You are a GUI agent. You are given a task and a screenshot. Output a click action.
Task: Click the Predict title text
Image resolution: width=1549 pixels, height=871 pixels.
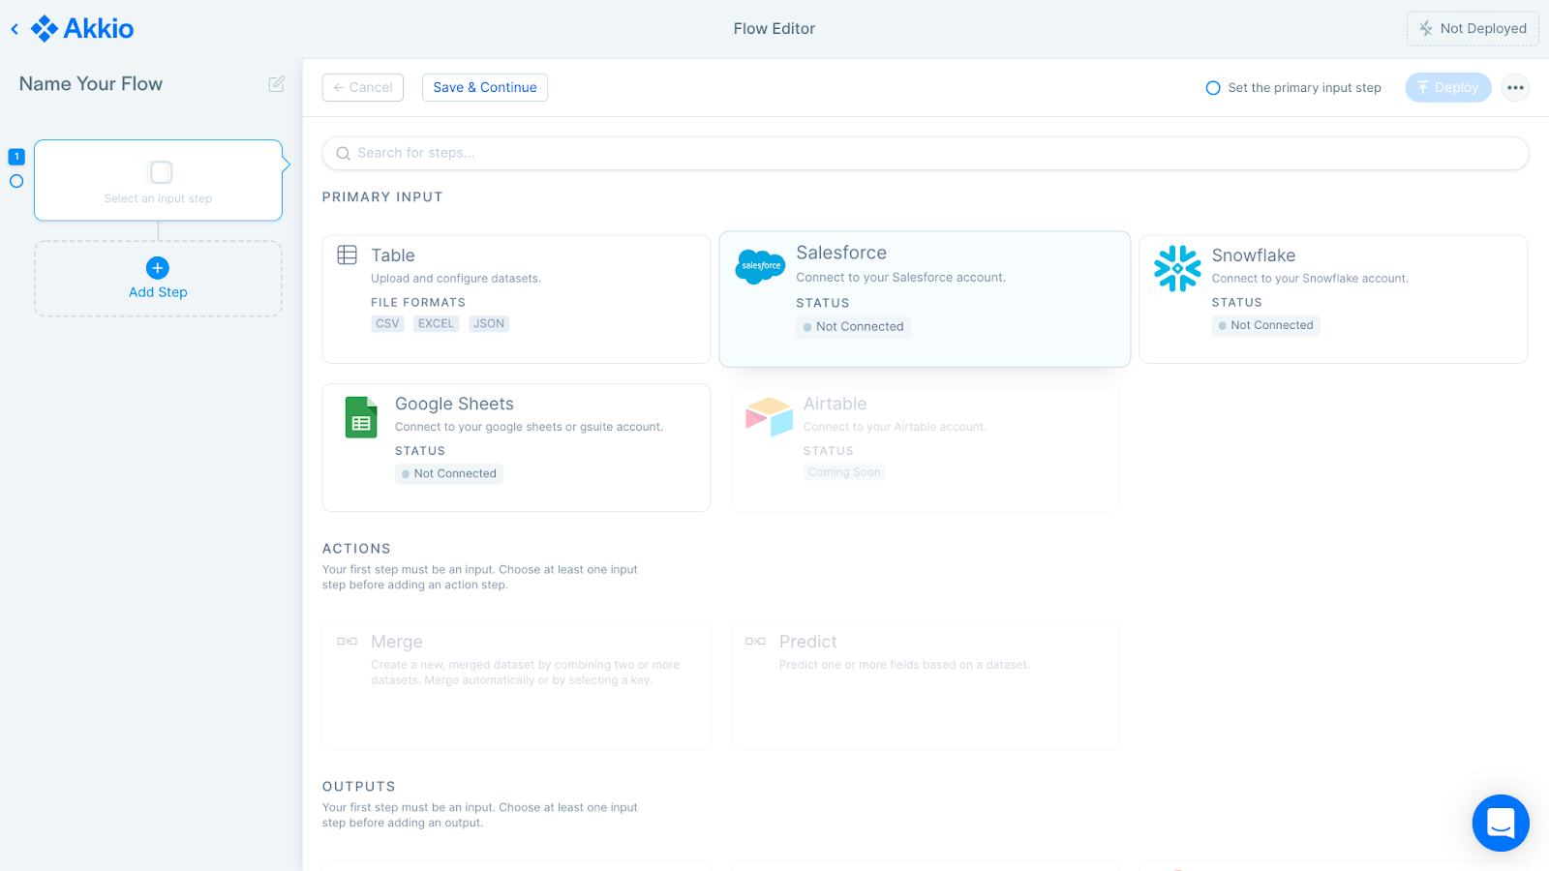(x=808, y=642)
